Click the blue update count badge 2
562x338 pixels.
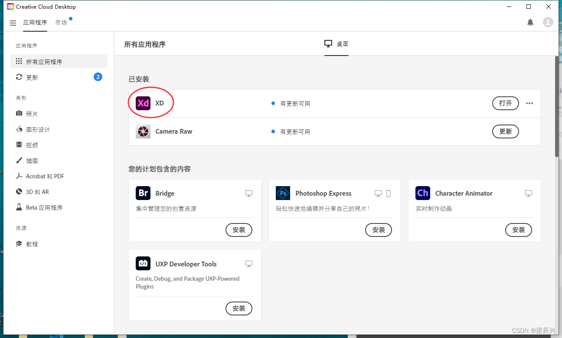(x=98, y=77)
